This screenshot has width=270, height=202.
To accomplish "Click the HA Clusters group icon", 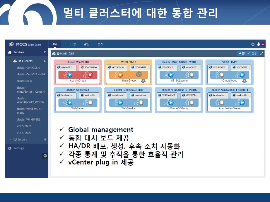I will point(15,61).
